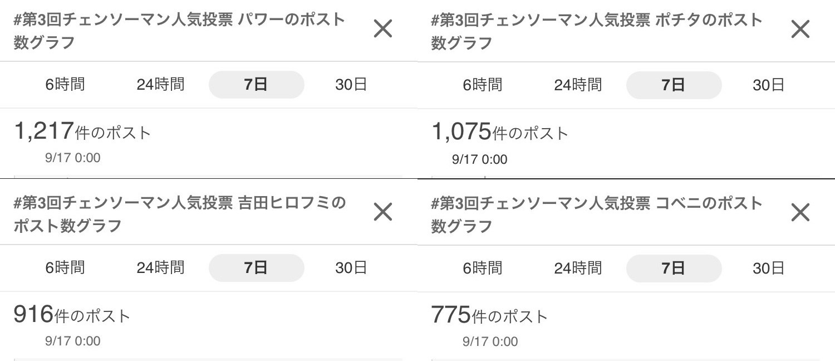Show 30日 range for パワー graph
This screenshot has height=361, width=835.
(x=351, y=85)
